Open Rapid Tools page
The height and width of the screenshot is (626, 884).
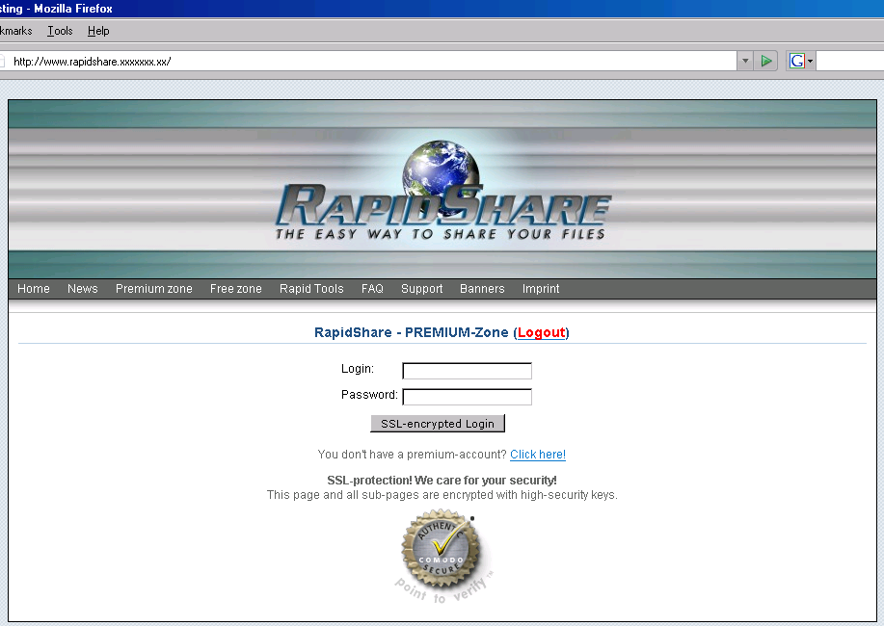(311, 289)
